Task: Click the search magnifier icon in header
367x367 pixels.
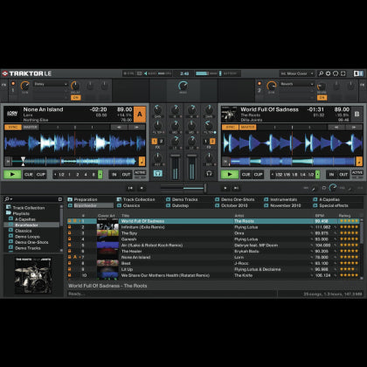Action: (x=321, y=73)
